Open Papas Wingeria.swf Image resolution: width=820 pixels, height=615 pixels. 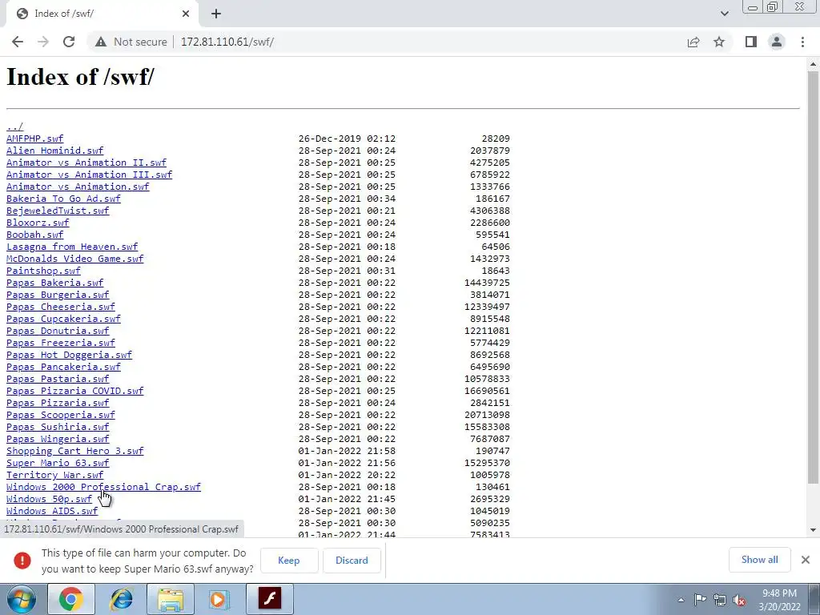coord(58,440)
